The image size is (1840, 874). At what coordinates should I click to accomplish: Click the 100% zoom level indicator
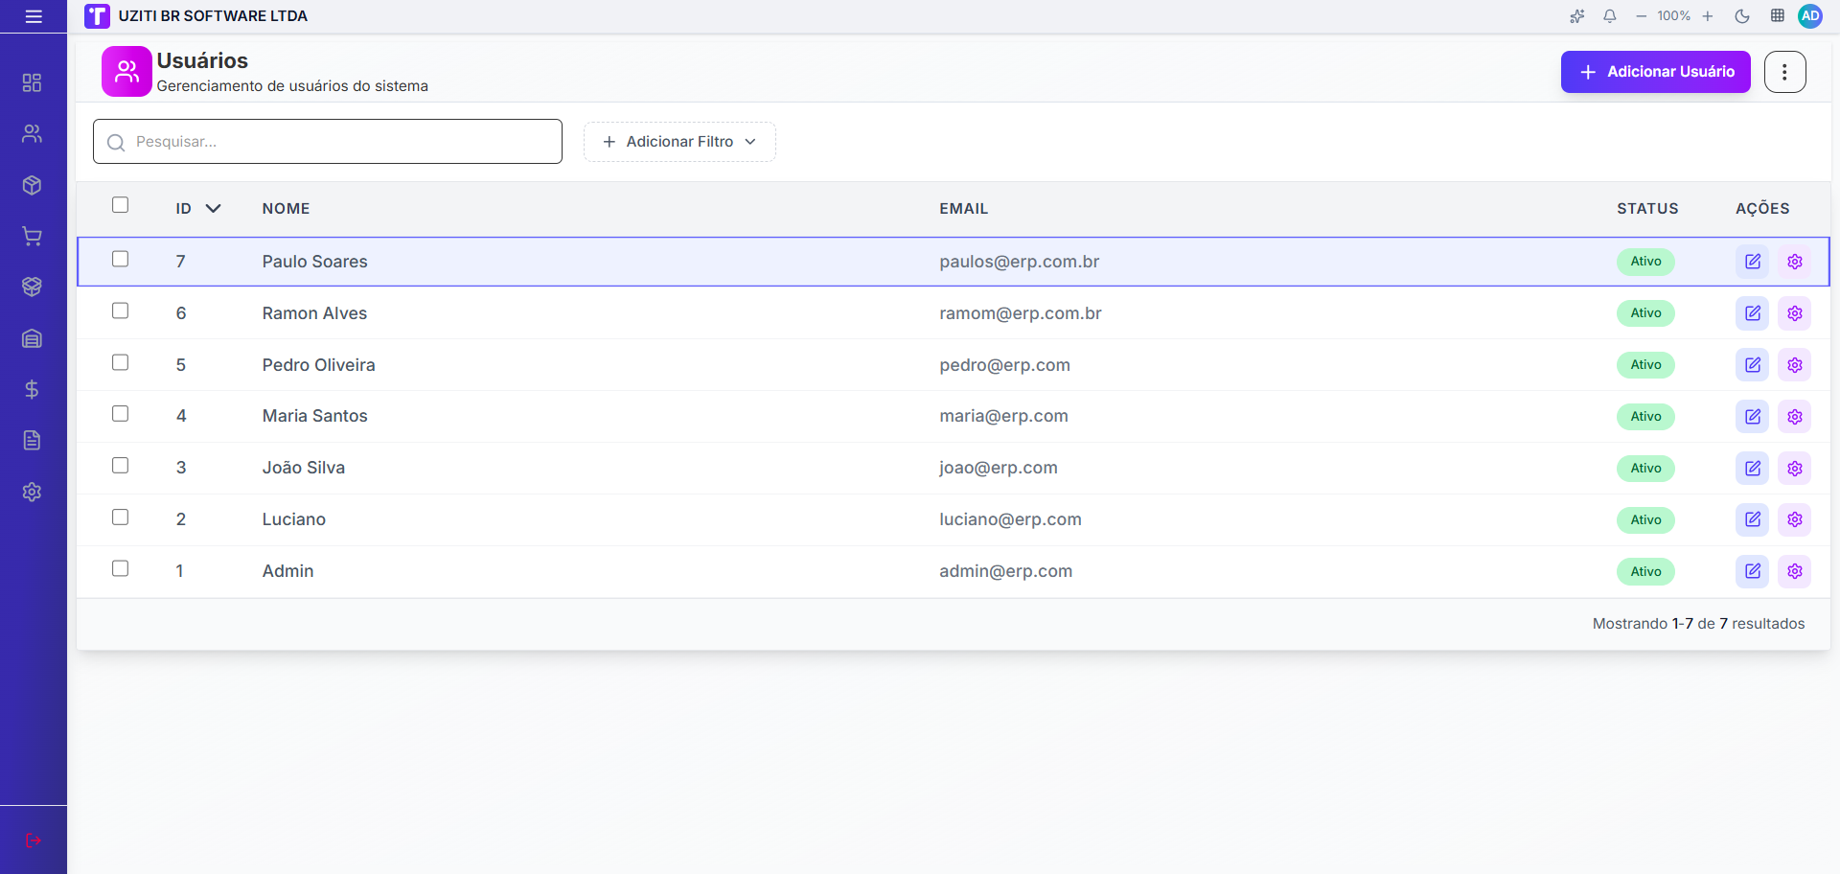tap(1674, 16)
